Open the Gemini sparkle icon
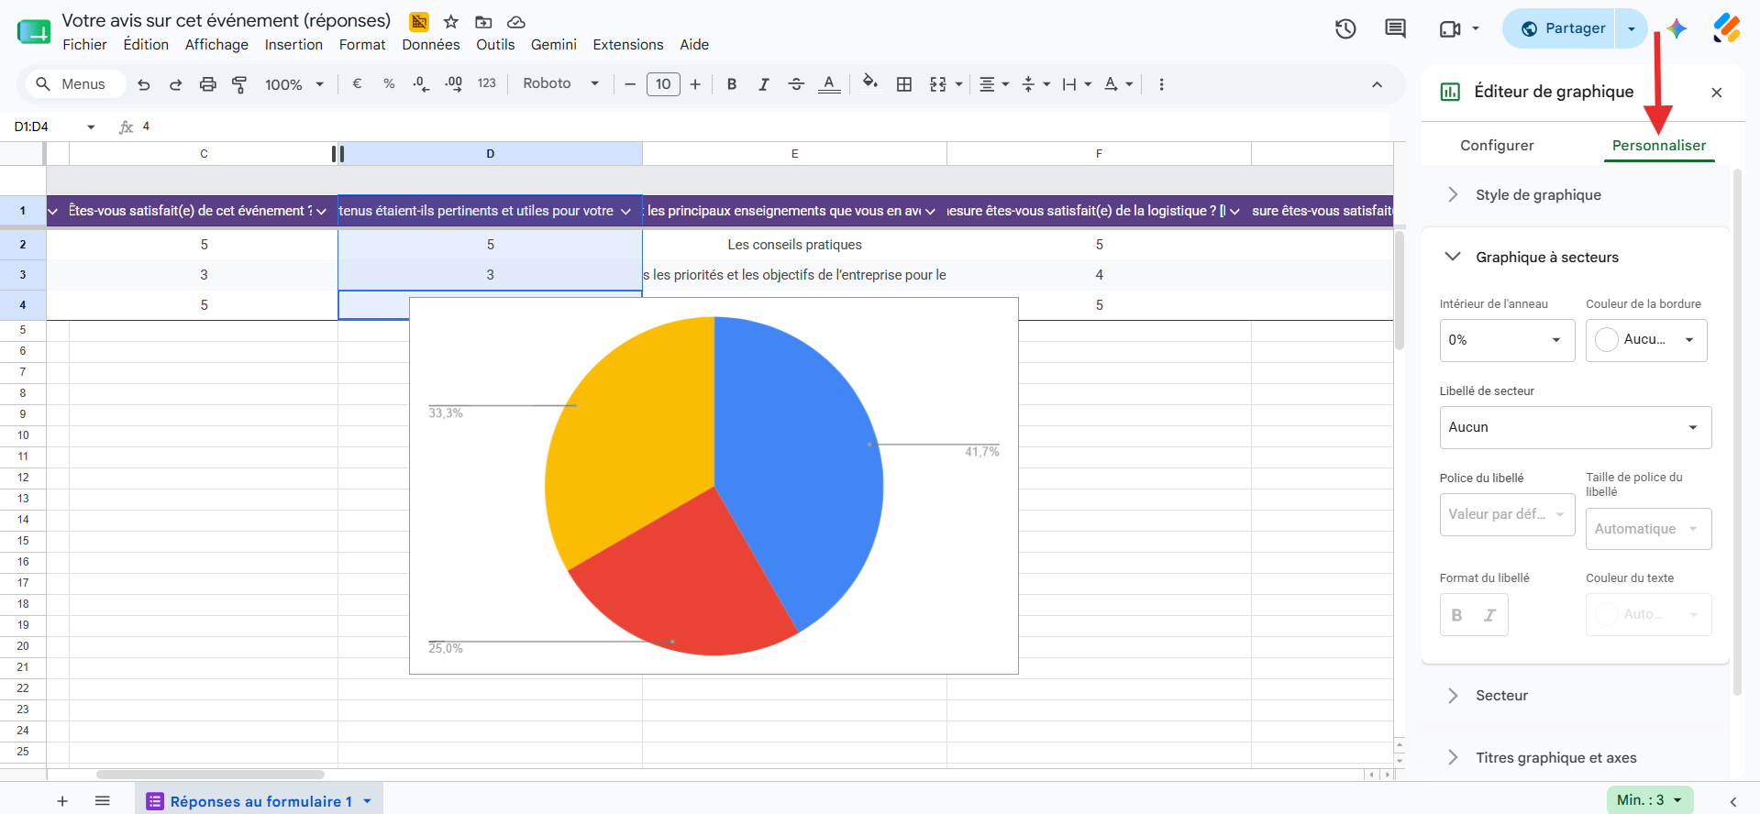This screenshot has height=814, width=1760. pyautogui.click(x=1677, y=28)
